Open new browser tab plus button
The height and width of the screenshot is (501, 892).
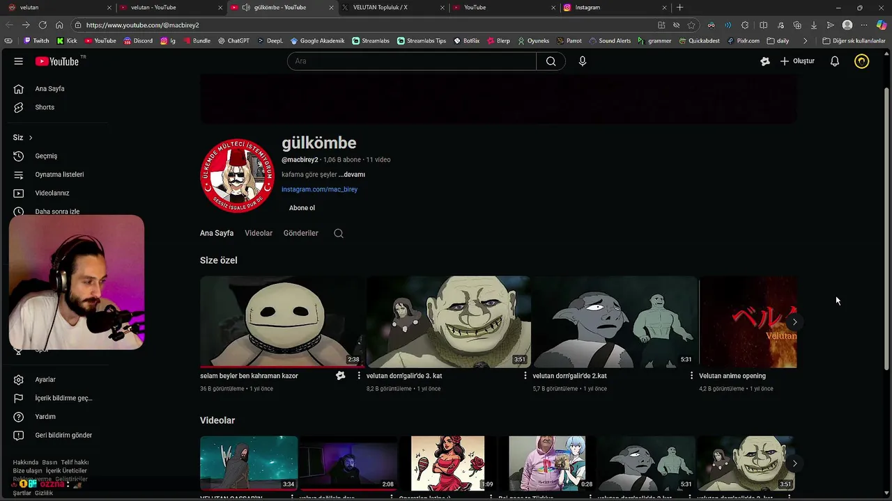(x=679, y=8)
